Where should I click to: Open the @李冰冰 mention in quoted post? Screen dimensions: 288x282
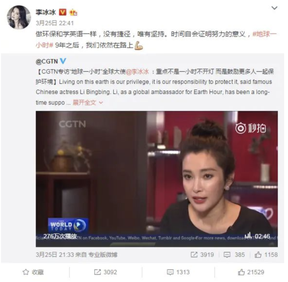pyautogui.click(x=137, y=72)
